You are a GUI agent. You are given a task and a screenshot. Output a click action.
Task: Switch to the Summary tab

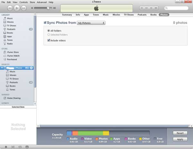[x=67, y=15]
